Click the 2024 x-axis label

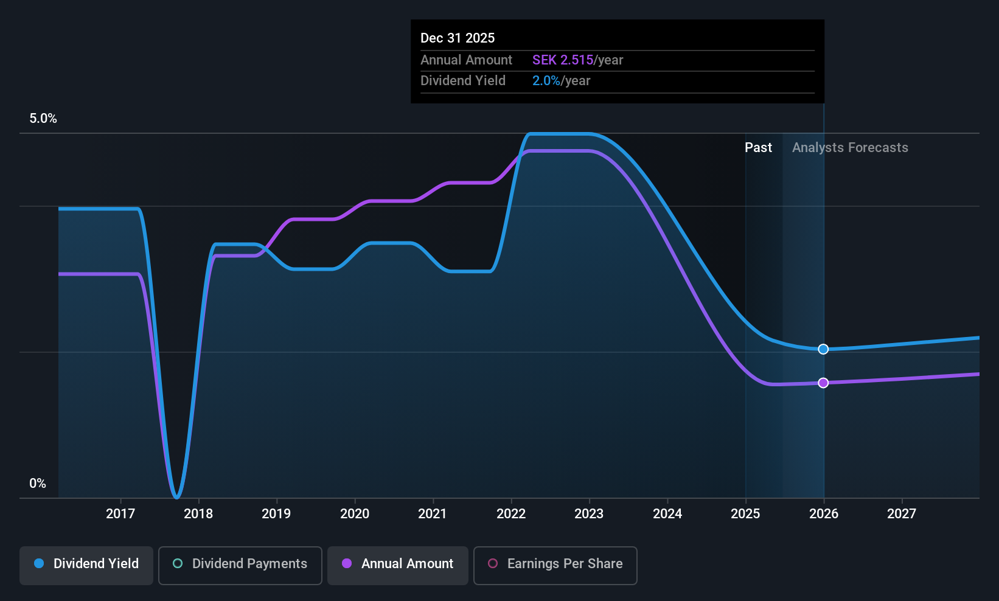tap(667, 514)
